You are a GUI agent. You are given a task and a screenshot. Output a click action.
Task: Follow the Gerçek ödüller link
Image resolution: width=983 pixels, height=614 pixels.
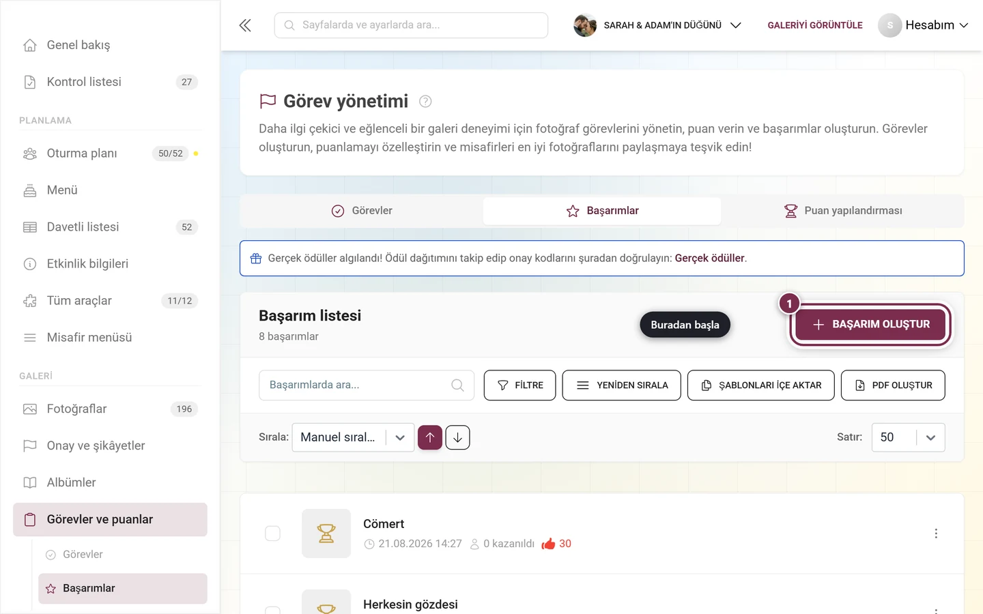pos(709,259)
